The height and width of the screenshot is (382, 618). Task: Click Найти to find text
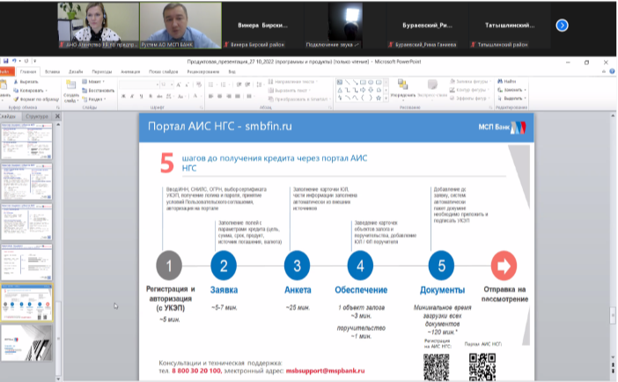pyautogui.click(x=507, y=81)
